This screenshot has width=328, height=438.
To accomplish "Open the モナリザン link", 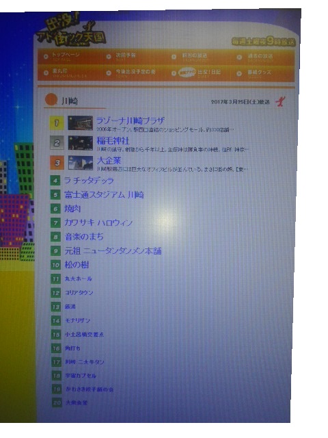I will pyautogui.click(x=77, y=320).
